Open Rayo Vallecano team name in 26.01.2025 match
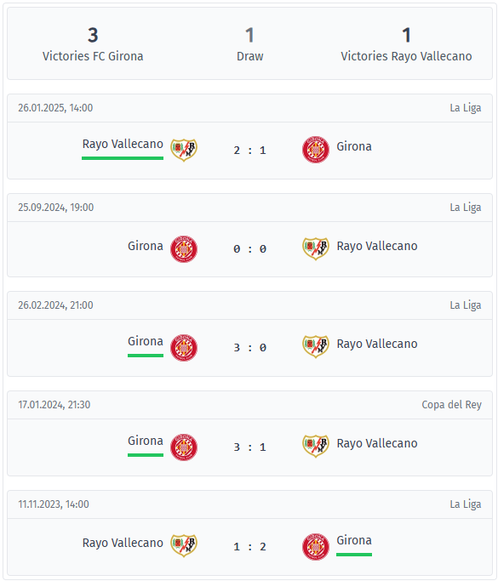Image resolution: width=498 pixels, height=581 pixels. point(123,144)
